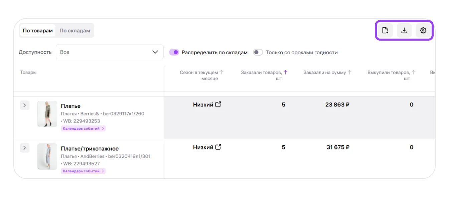Click the Платье product thumbnail image

click(47, 114)
